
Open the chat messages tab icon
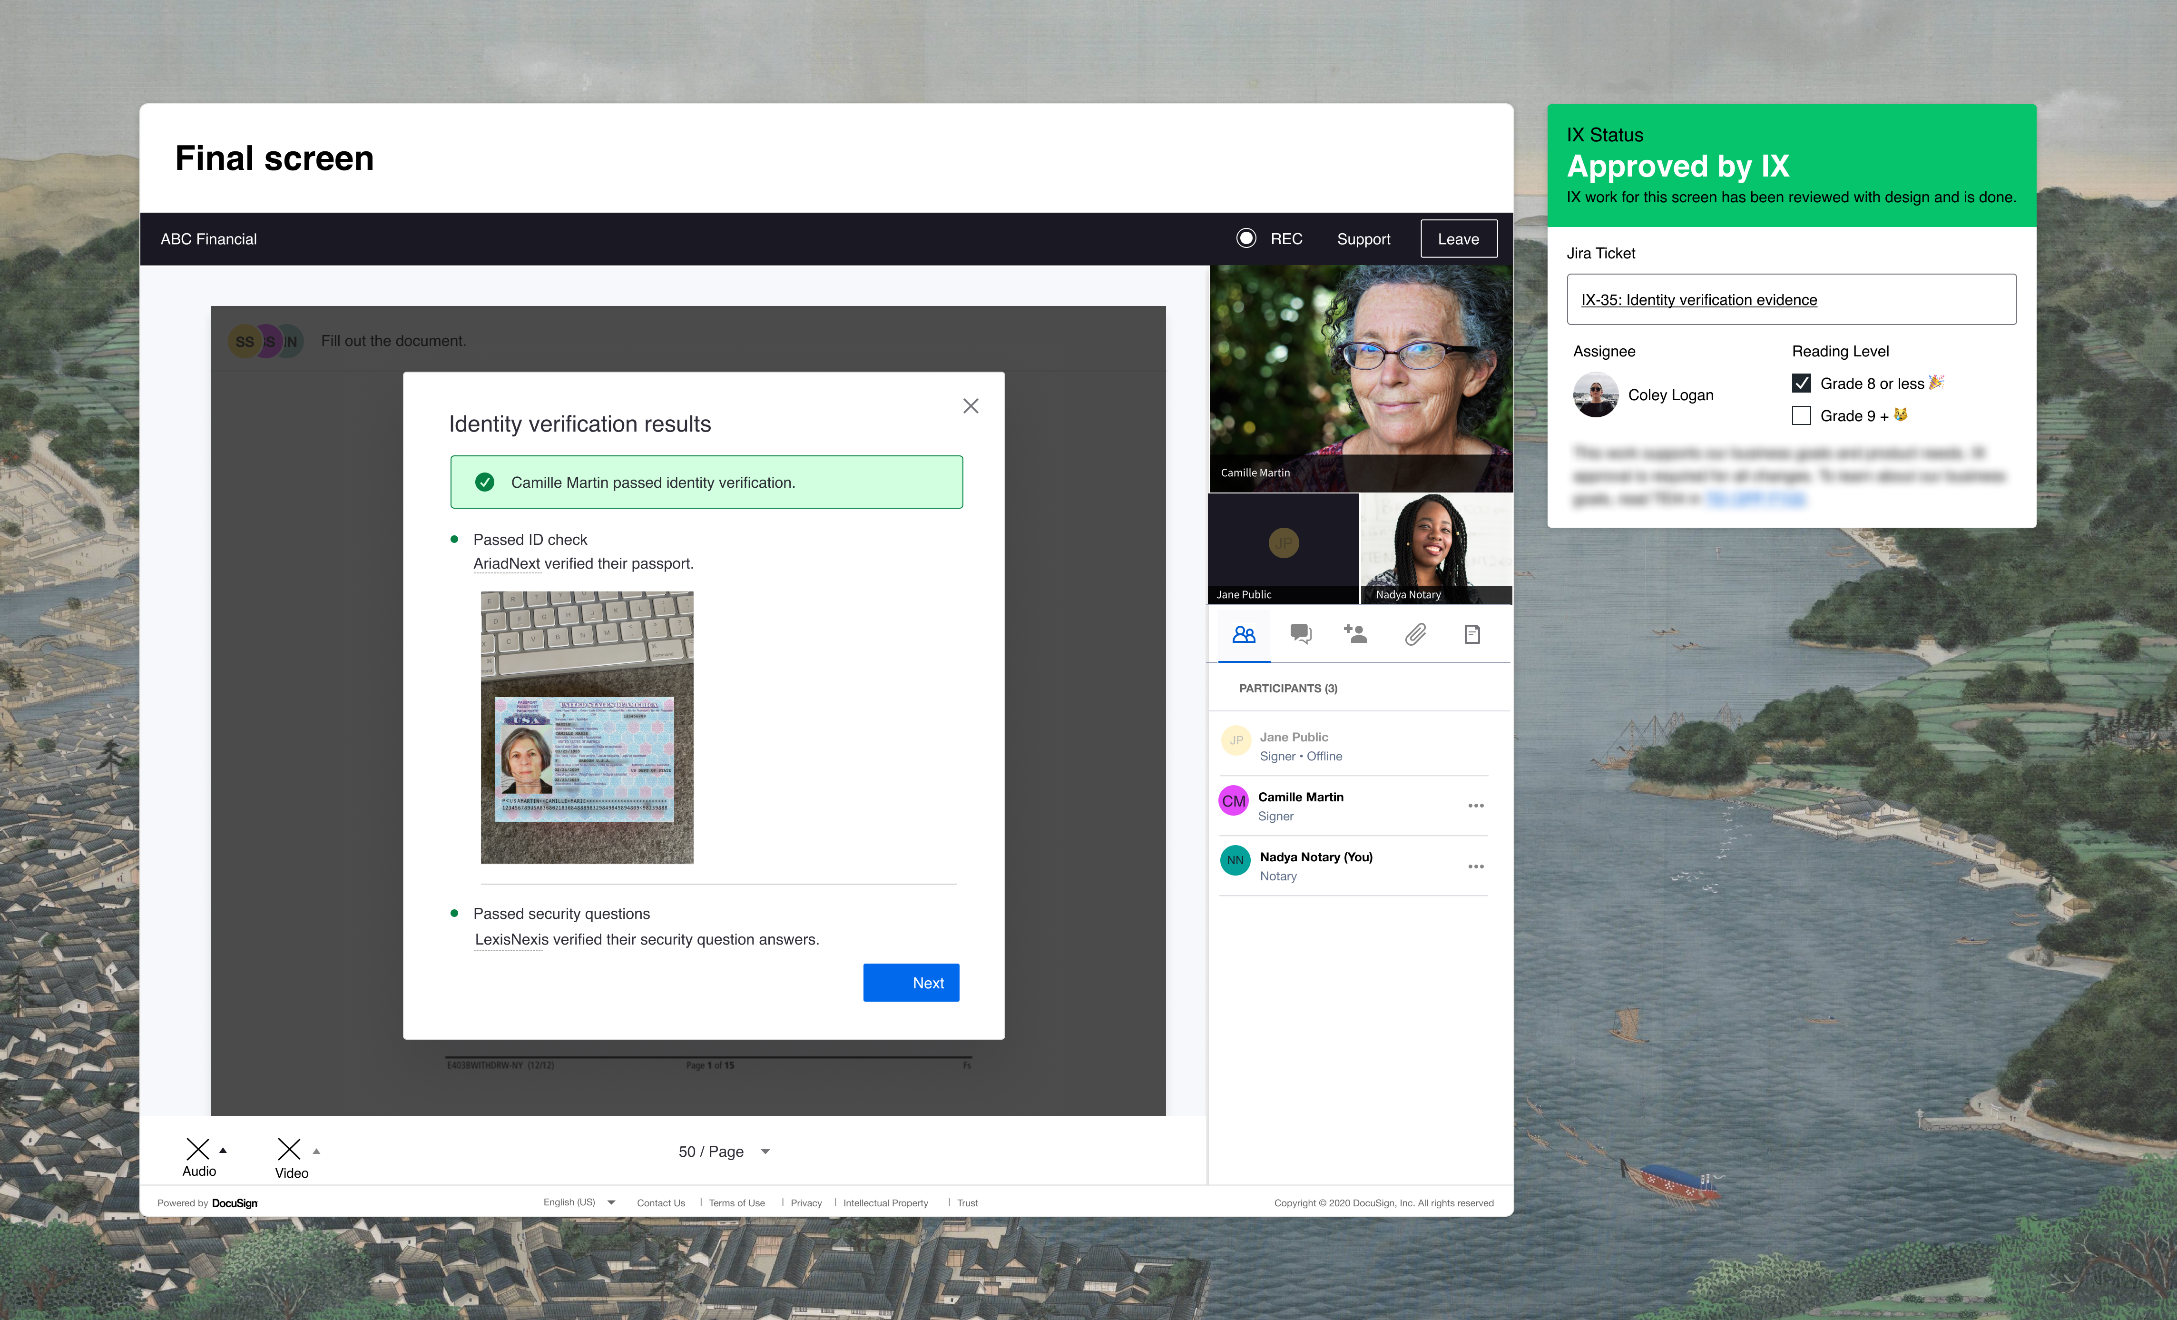[1301, 634]
